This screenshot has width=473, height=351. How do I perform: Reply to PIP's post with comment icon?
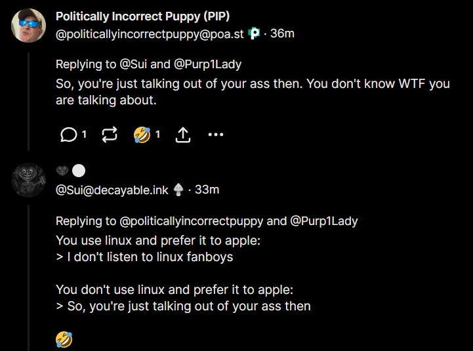tap(68, 134)
